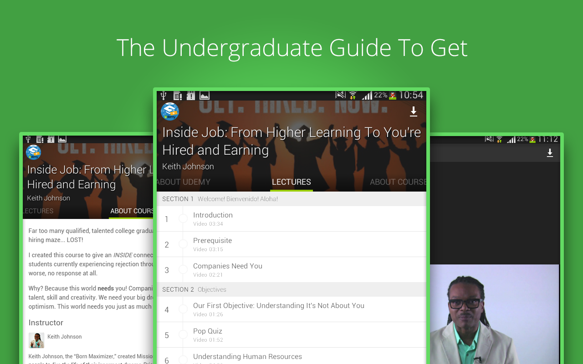This screenshot has width=583, height=364.
Task: Tap SD card alert icon in center status bar
Action: pyautogui.click(x=191, y=96)
